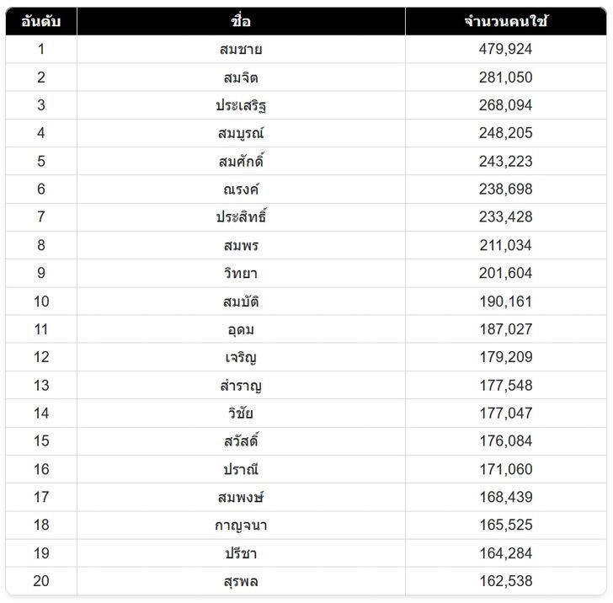This screenshot has height=603, width=613.
Task: Click the อันดับ column header
Action: [x=41, y=21]
